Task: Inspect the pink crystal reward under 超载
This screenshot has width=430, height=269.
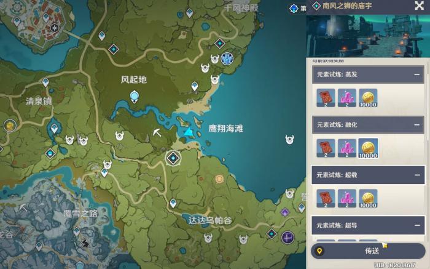Action: 347,198
